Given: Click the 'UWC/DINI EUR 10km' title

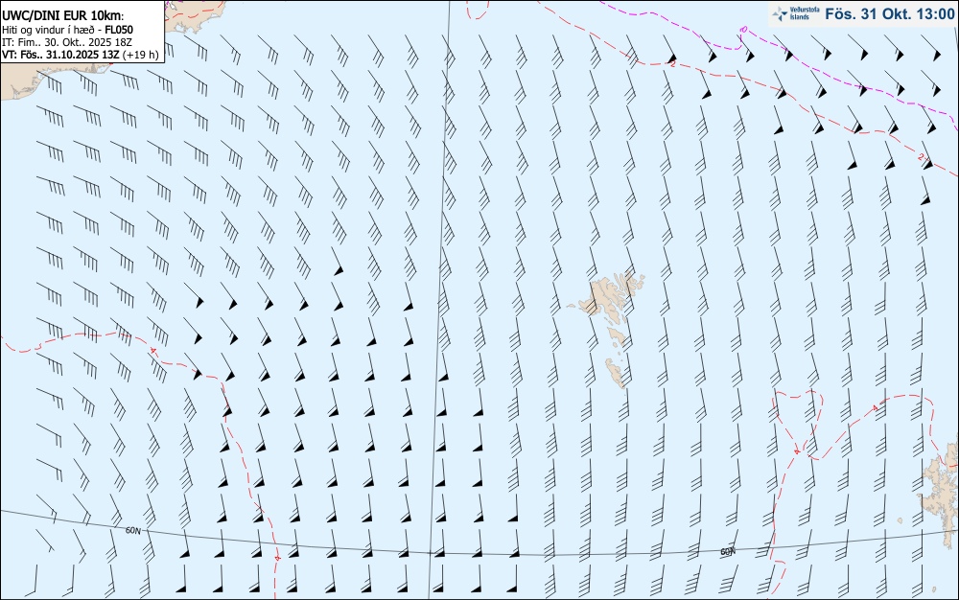Looking at the screenshot, I should [62, 16].
